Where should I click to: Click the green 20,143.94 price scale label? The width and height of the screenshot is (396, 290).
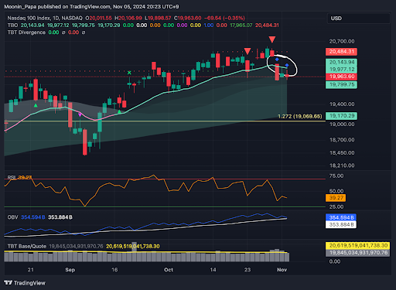click(341, 62)
